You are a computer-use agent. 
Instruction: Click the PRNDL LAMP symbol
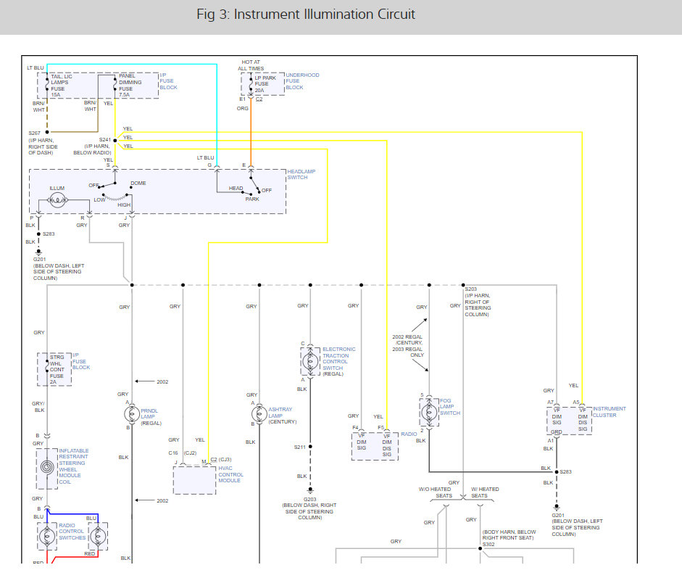(x=132, y=413)
